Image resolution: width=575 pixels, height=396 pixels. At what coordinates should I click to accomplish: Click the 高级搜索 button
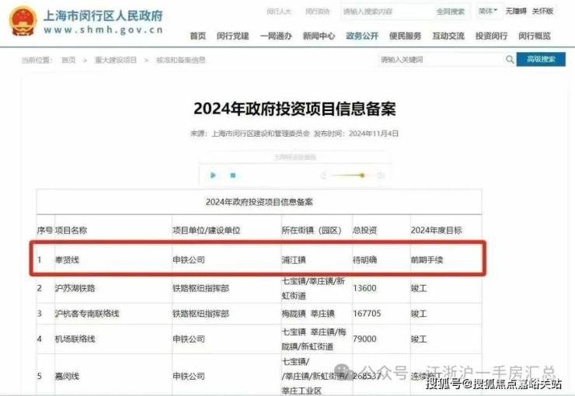point(541,60)
